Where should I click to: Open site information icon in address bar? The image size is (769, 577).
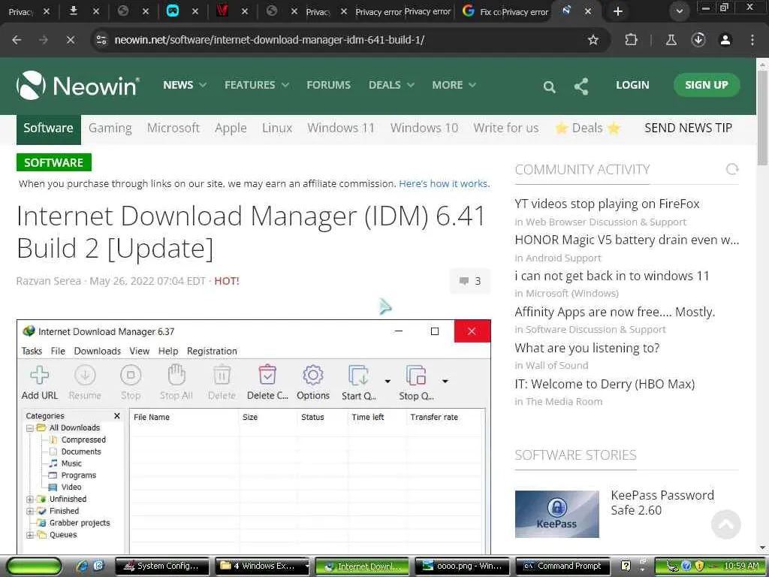coord(101,40)
